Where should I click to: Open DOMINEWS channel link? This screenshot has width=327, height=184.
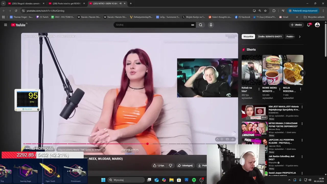point(274,113)
